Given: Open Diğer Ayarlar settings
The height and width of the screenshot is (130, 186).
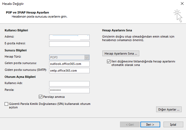Looking at the screenshot, I should coord(169,109).
